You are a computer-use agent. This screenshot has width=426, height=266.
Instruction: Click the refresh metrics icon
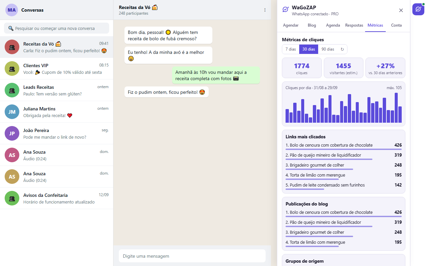click(x=342, y=49)
